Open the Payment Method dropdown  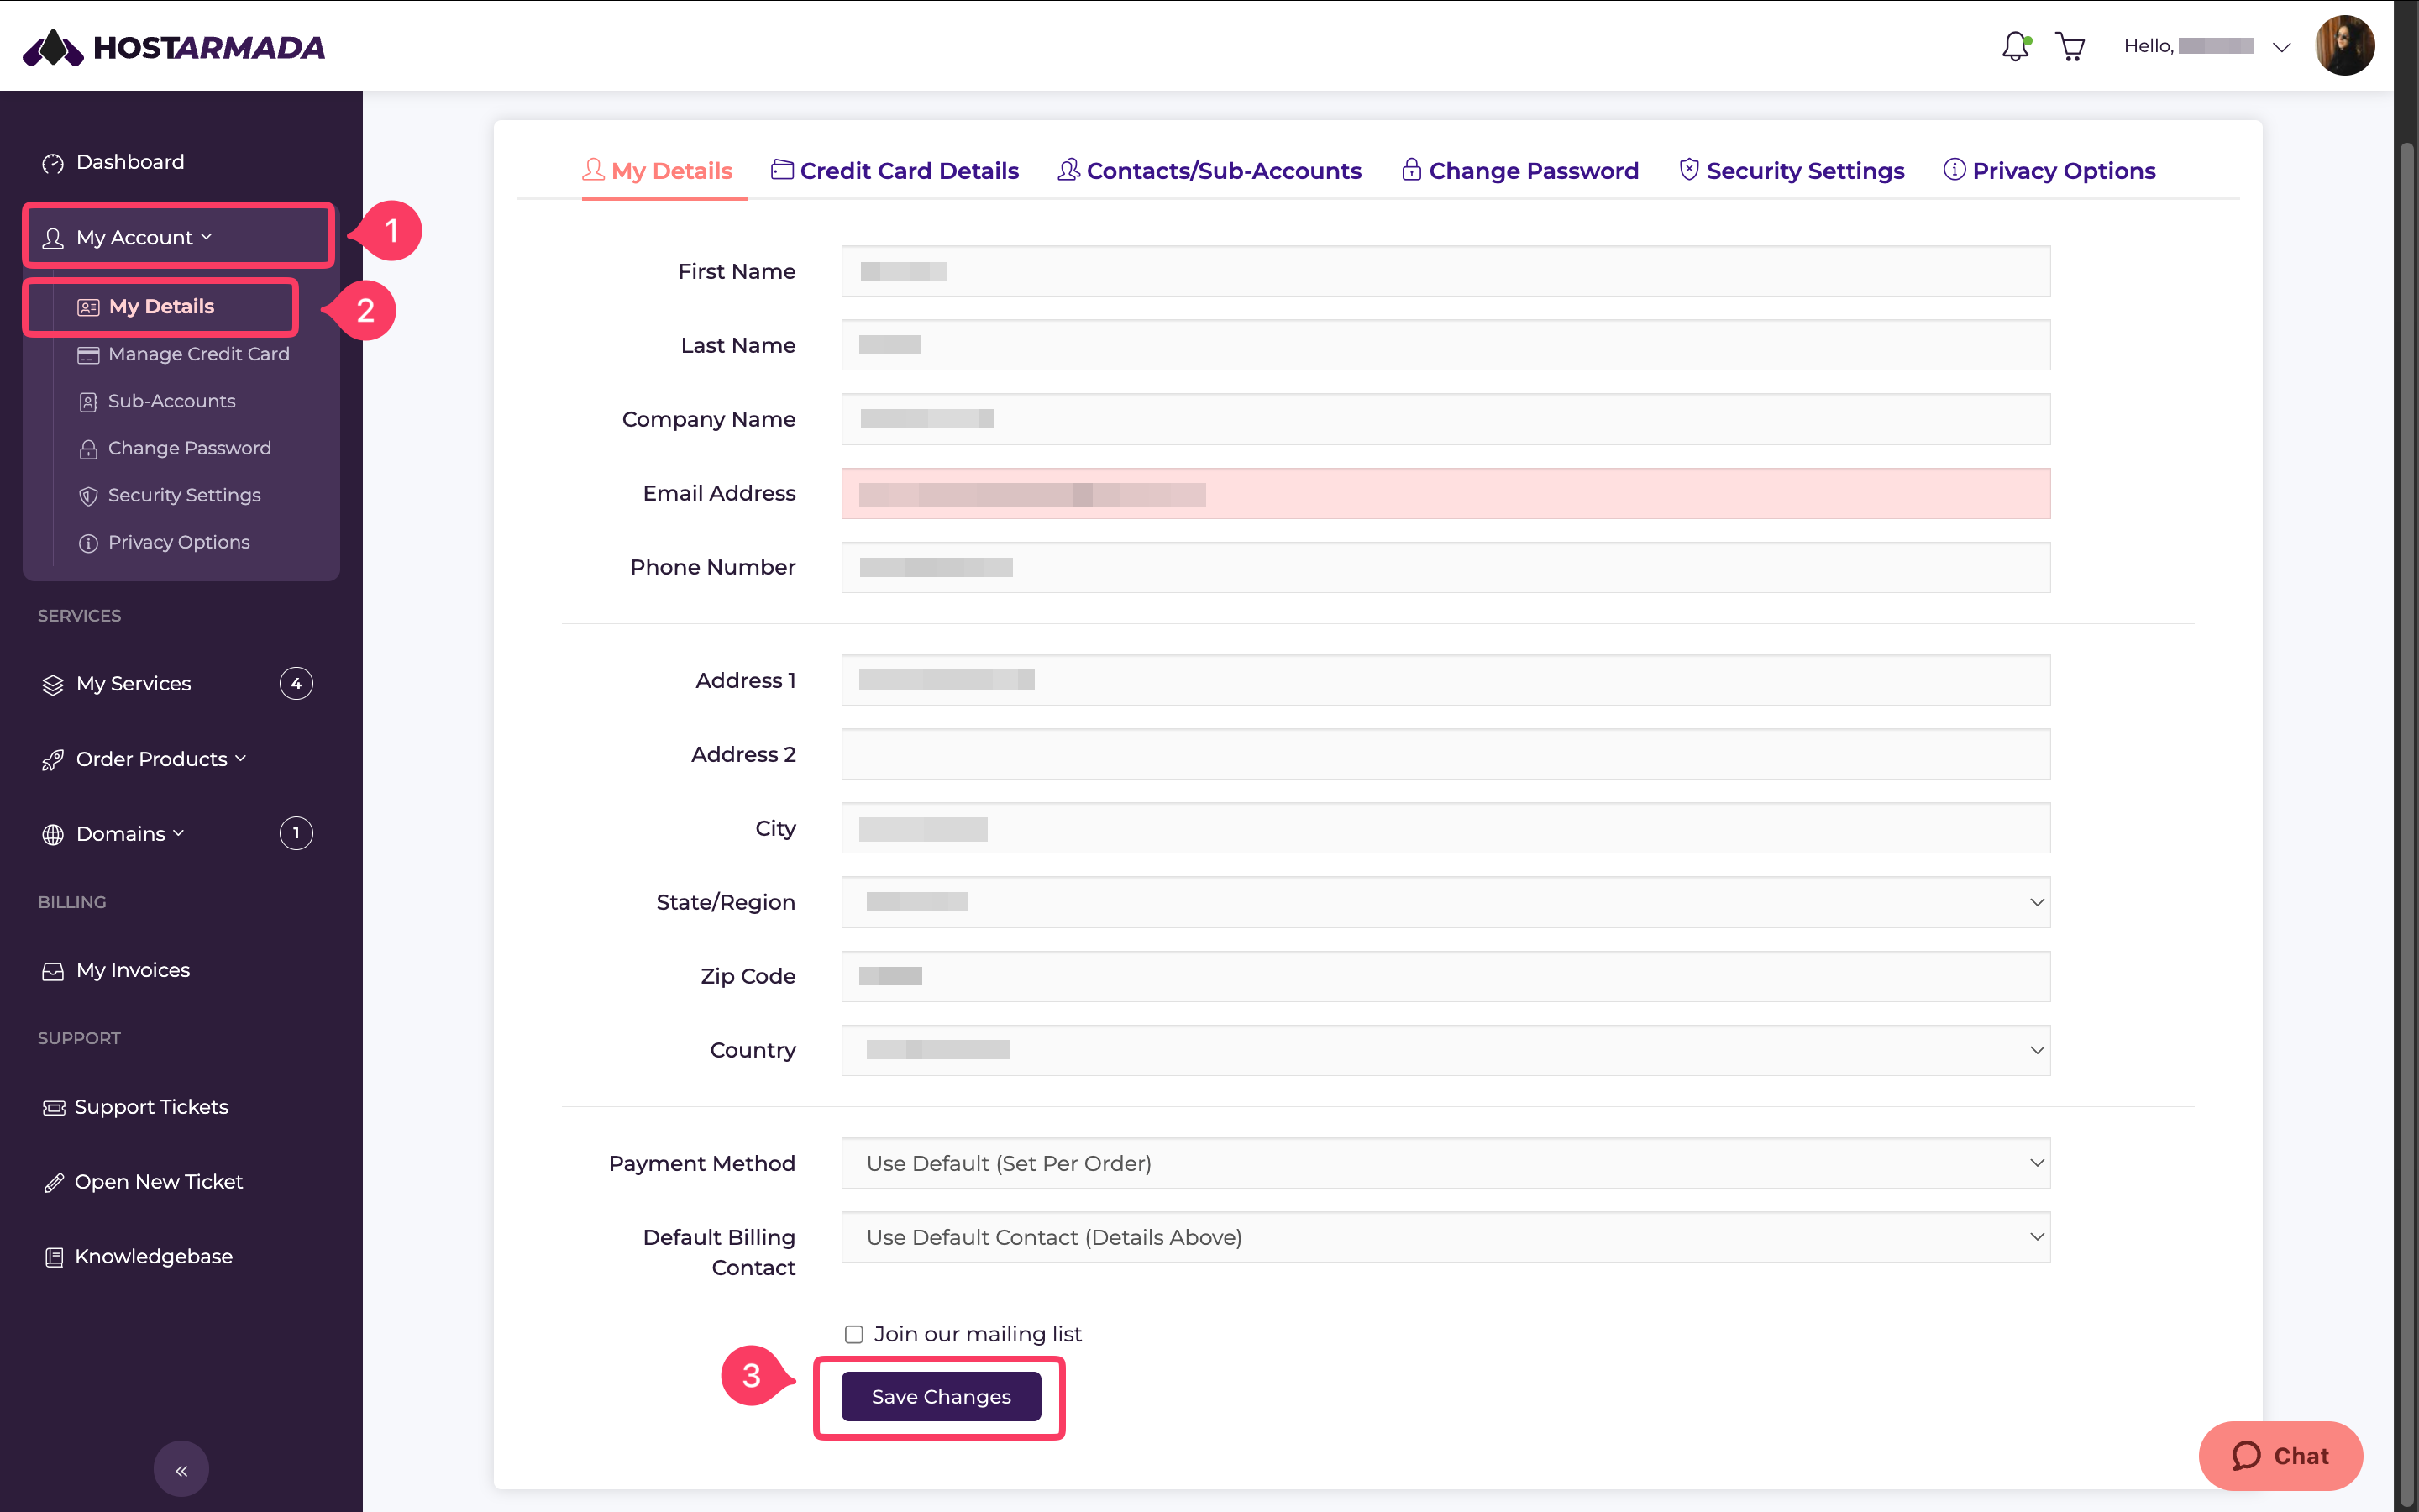pyautogui.click(x=1446, y=1163)
